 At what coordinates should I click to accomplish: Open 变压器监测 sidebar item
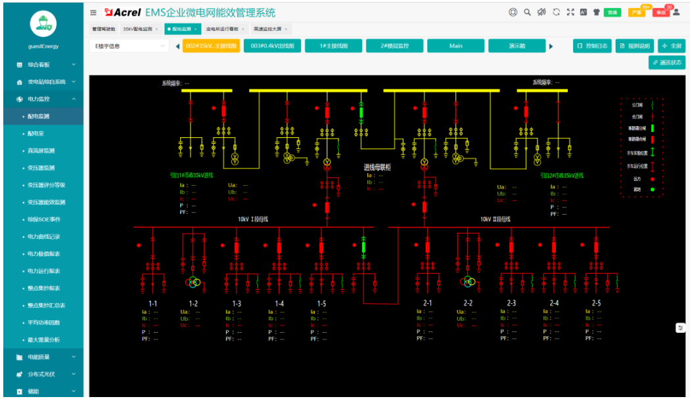(43, 168)
